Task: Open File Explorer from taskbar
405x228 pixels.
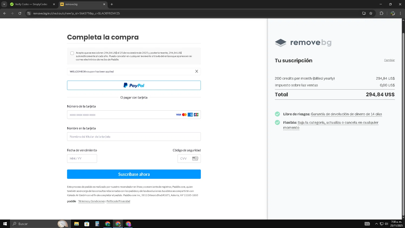Action: tap(76, 224)
